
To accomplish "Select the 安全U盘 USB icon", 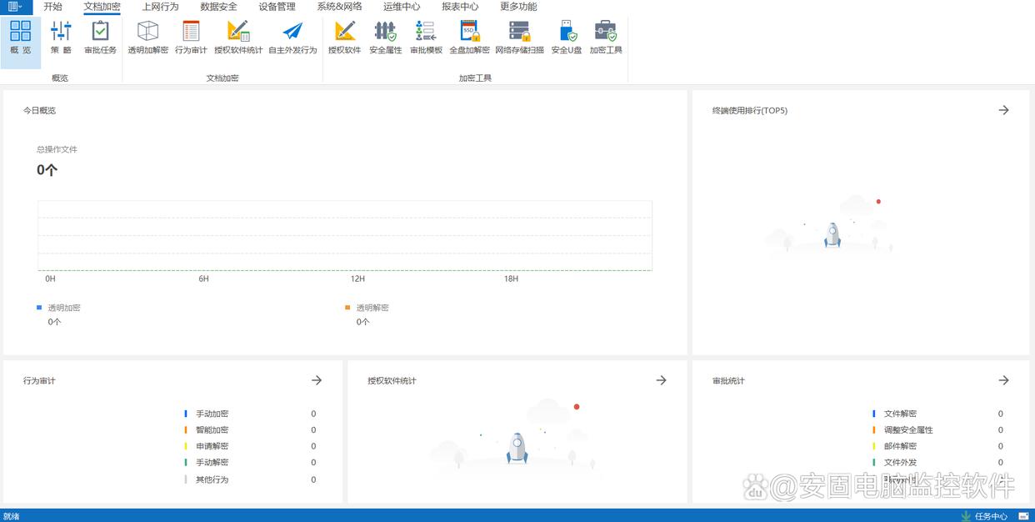I will pyautogui.click(x=567, y=32).
